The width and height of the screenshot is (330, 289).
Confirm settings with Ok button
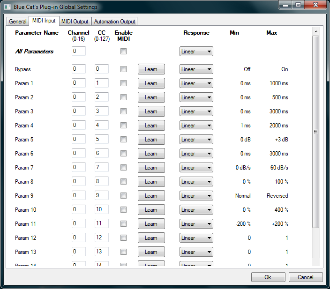268,277
